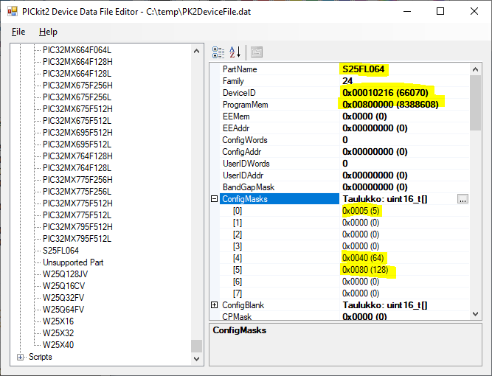
Task: Select PIC32MX675F256L in the tree
Action: click(77, 97)
